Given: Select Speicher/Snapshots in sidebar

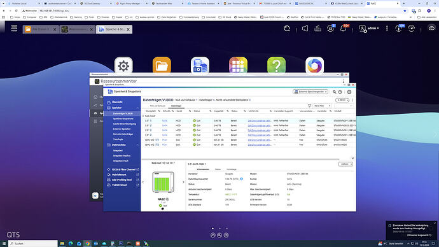Looking at the screenshot, I should (123, 119).
